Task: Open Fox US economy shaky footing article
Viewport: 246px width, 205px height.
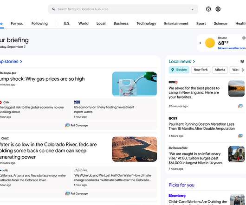Action: coord(104,109)
